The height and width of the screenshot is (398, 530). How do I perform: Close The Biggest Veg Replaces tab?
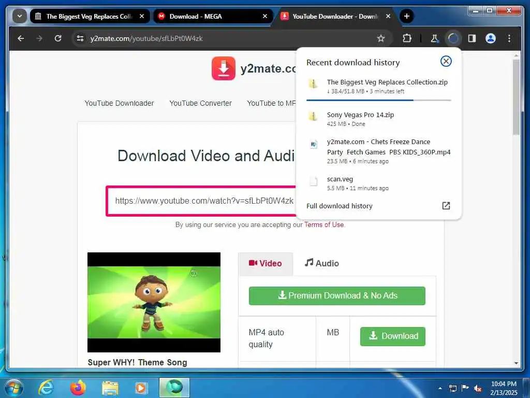click(x=142, y=16)
